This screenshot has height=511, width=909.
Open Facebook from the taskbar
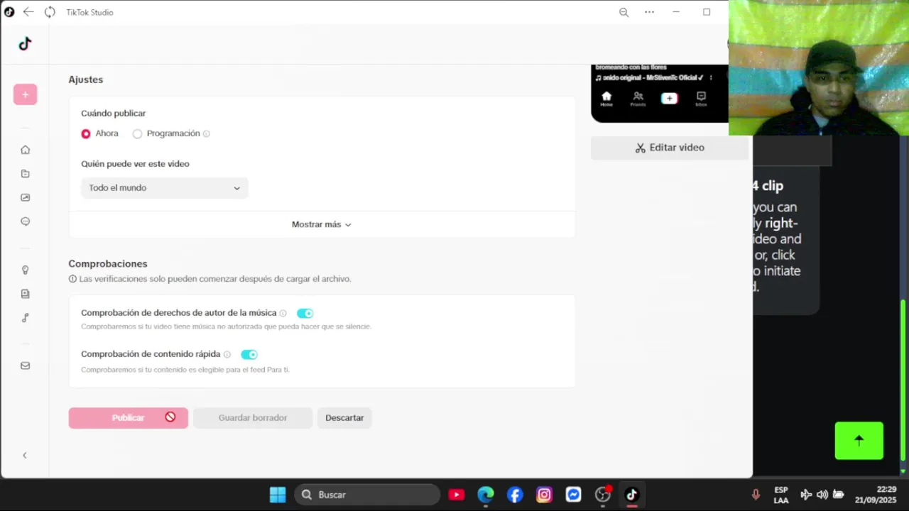point(515,495)
